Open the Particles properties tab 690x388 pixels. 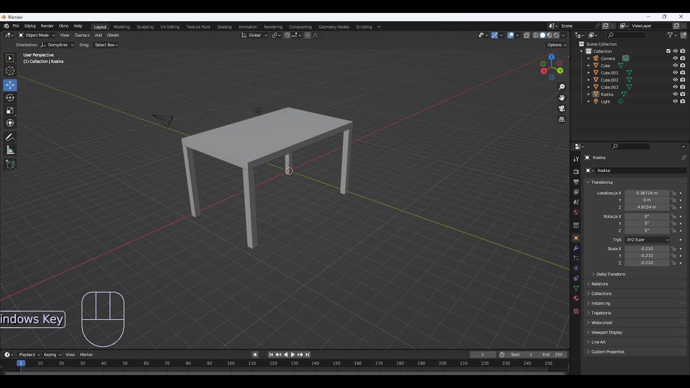(x=576, y=258)
